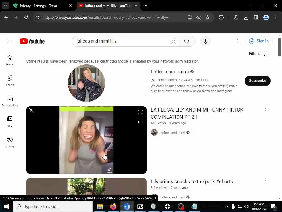Open the YouTube hamburger guide menu
The width and height of the screenshot is (282, 212).
10,41
